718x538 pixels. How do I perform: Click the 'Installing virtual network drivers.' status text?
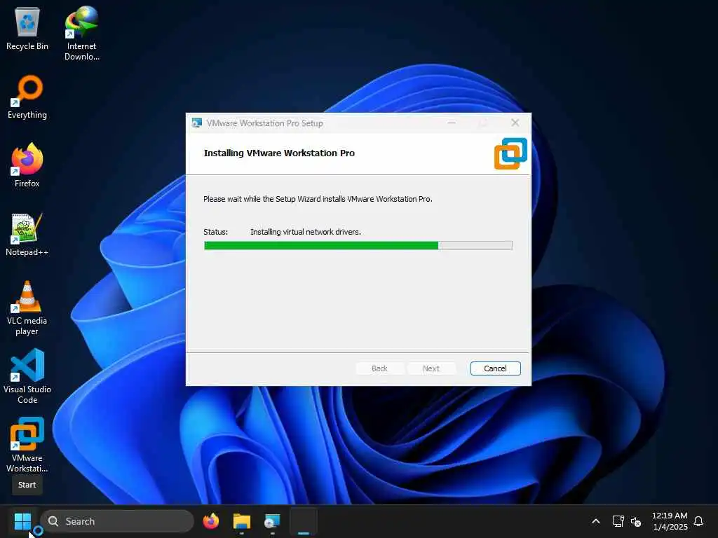[306, 232]
